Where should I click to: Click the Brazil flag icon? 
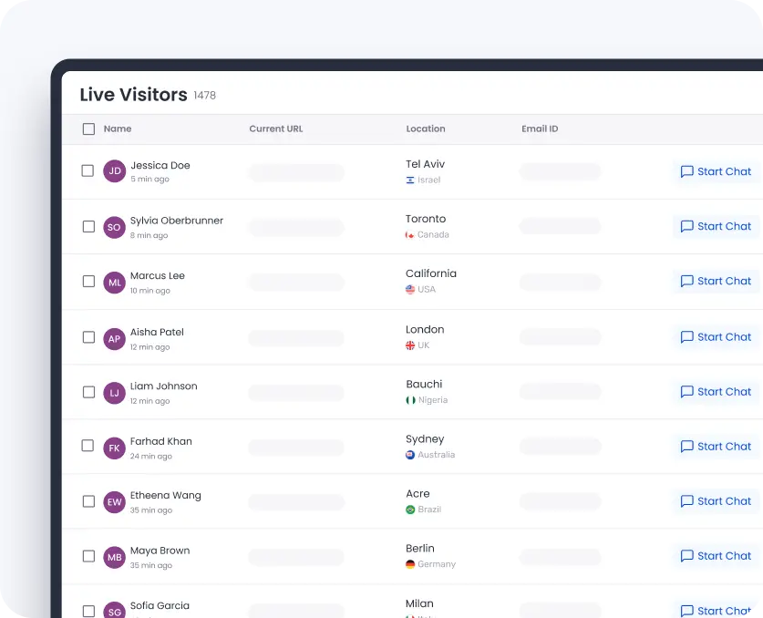(x=410, y=510)
